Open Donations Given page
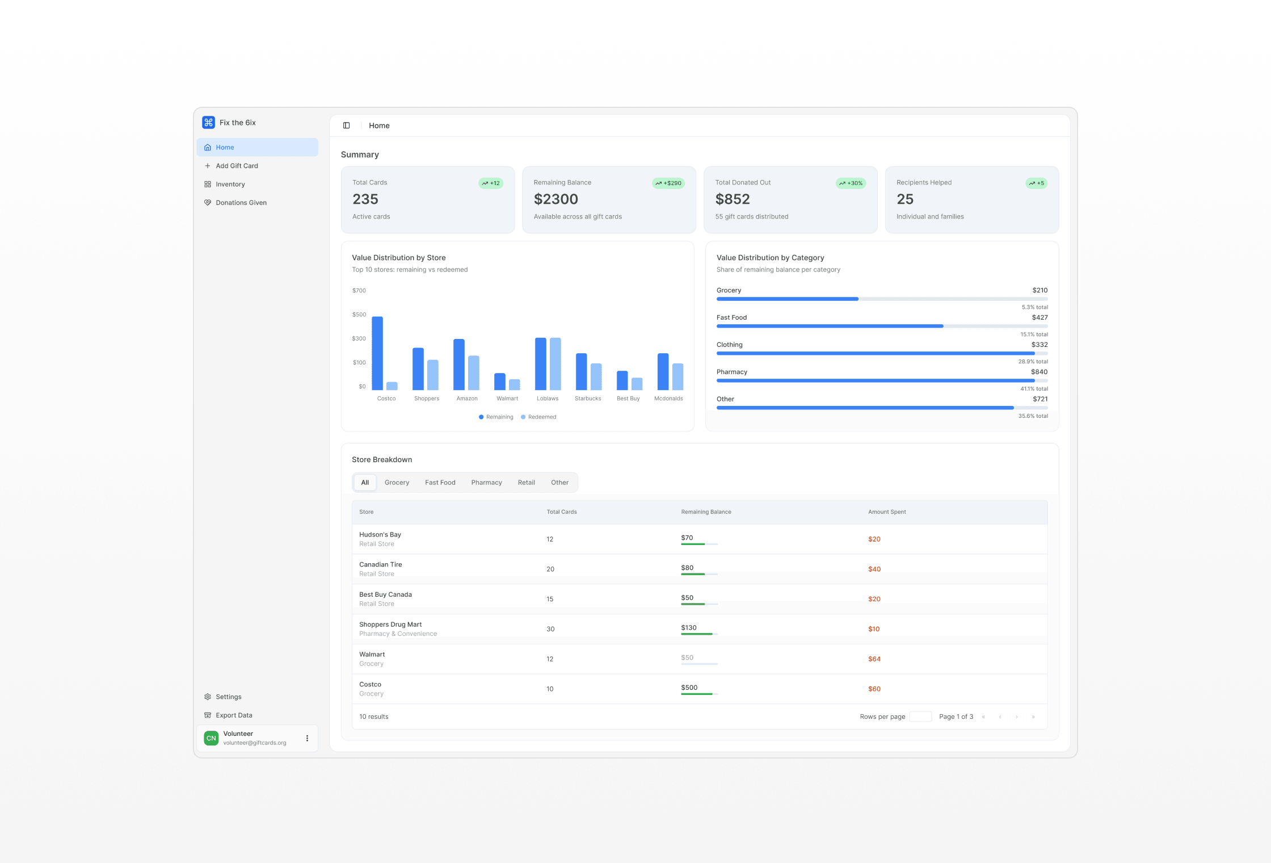Screen dimensions: 1271x863 coord(257,203)
